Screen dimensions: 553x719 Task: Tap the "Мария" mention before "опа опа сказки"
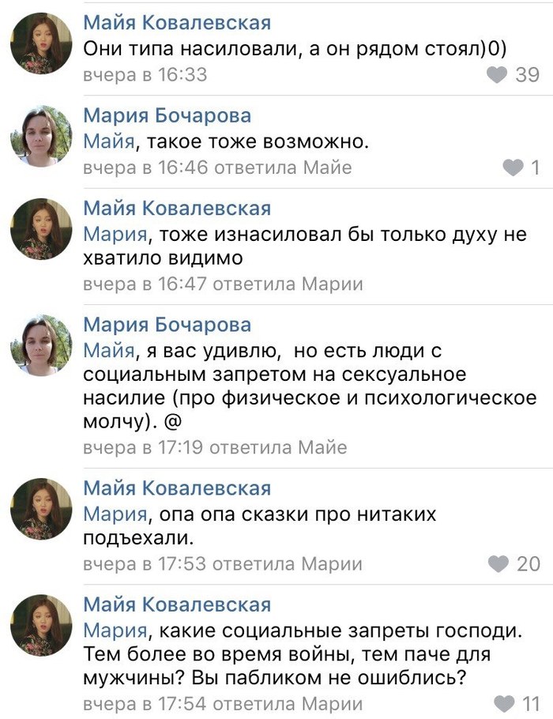click(x=115, y=515)
